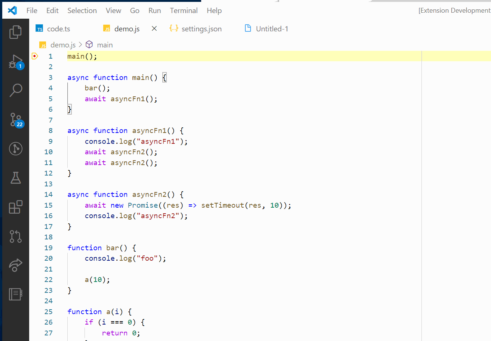Click the braces icon on settings.json tab

tap(174, 28)
